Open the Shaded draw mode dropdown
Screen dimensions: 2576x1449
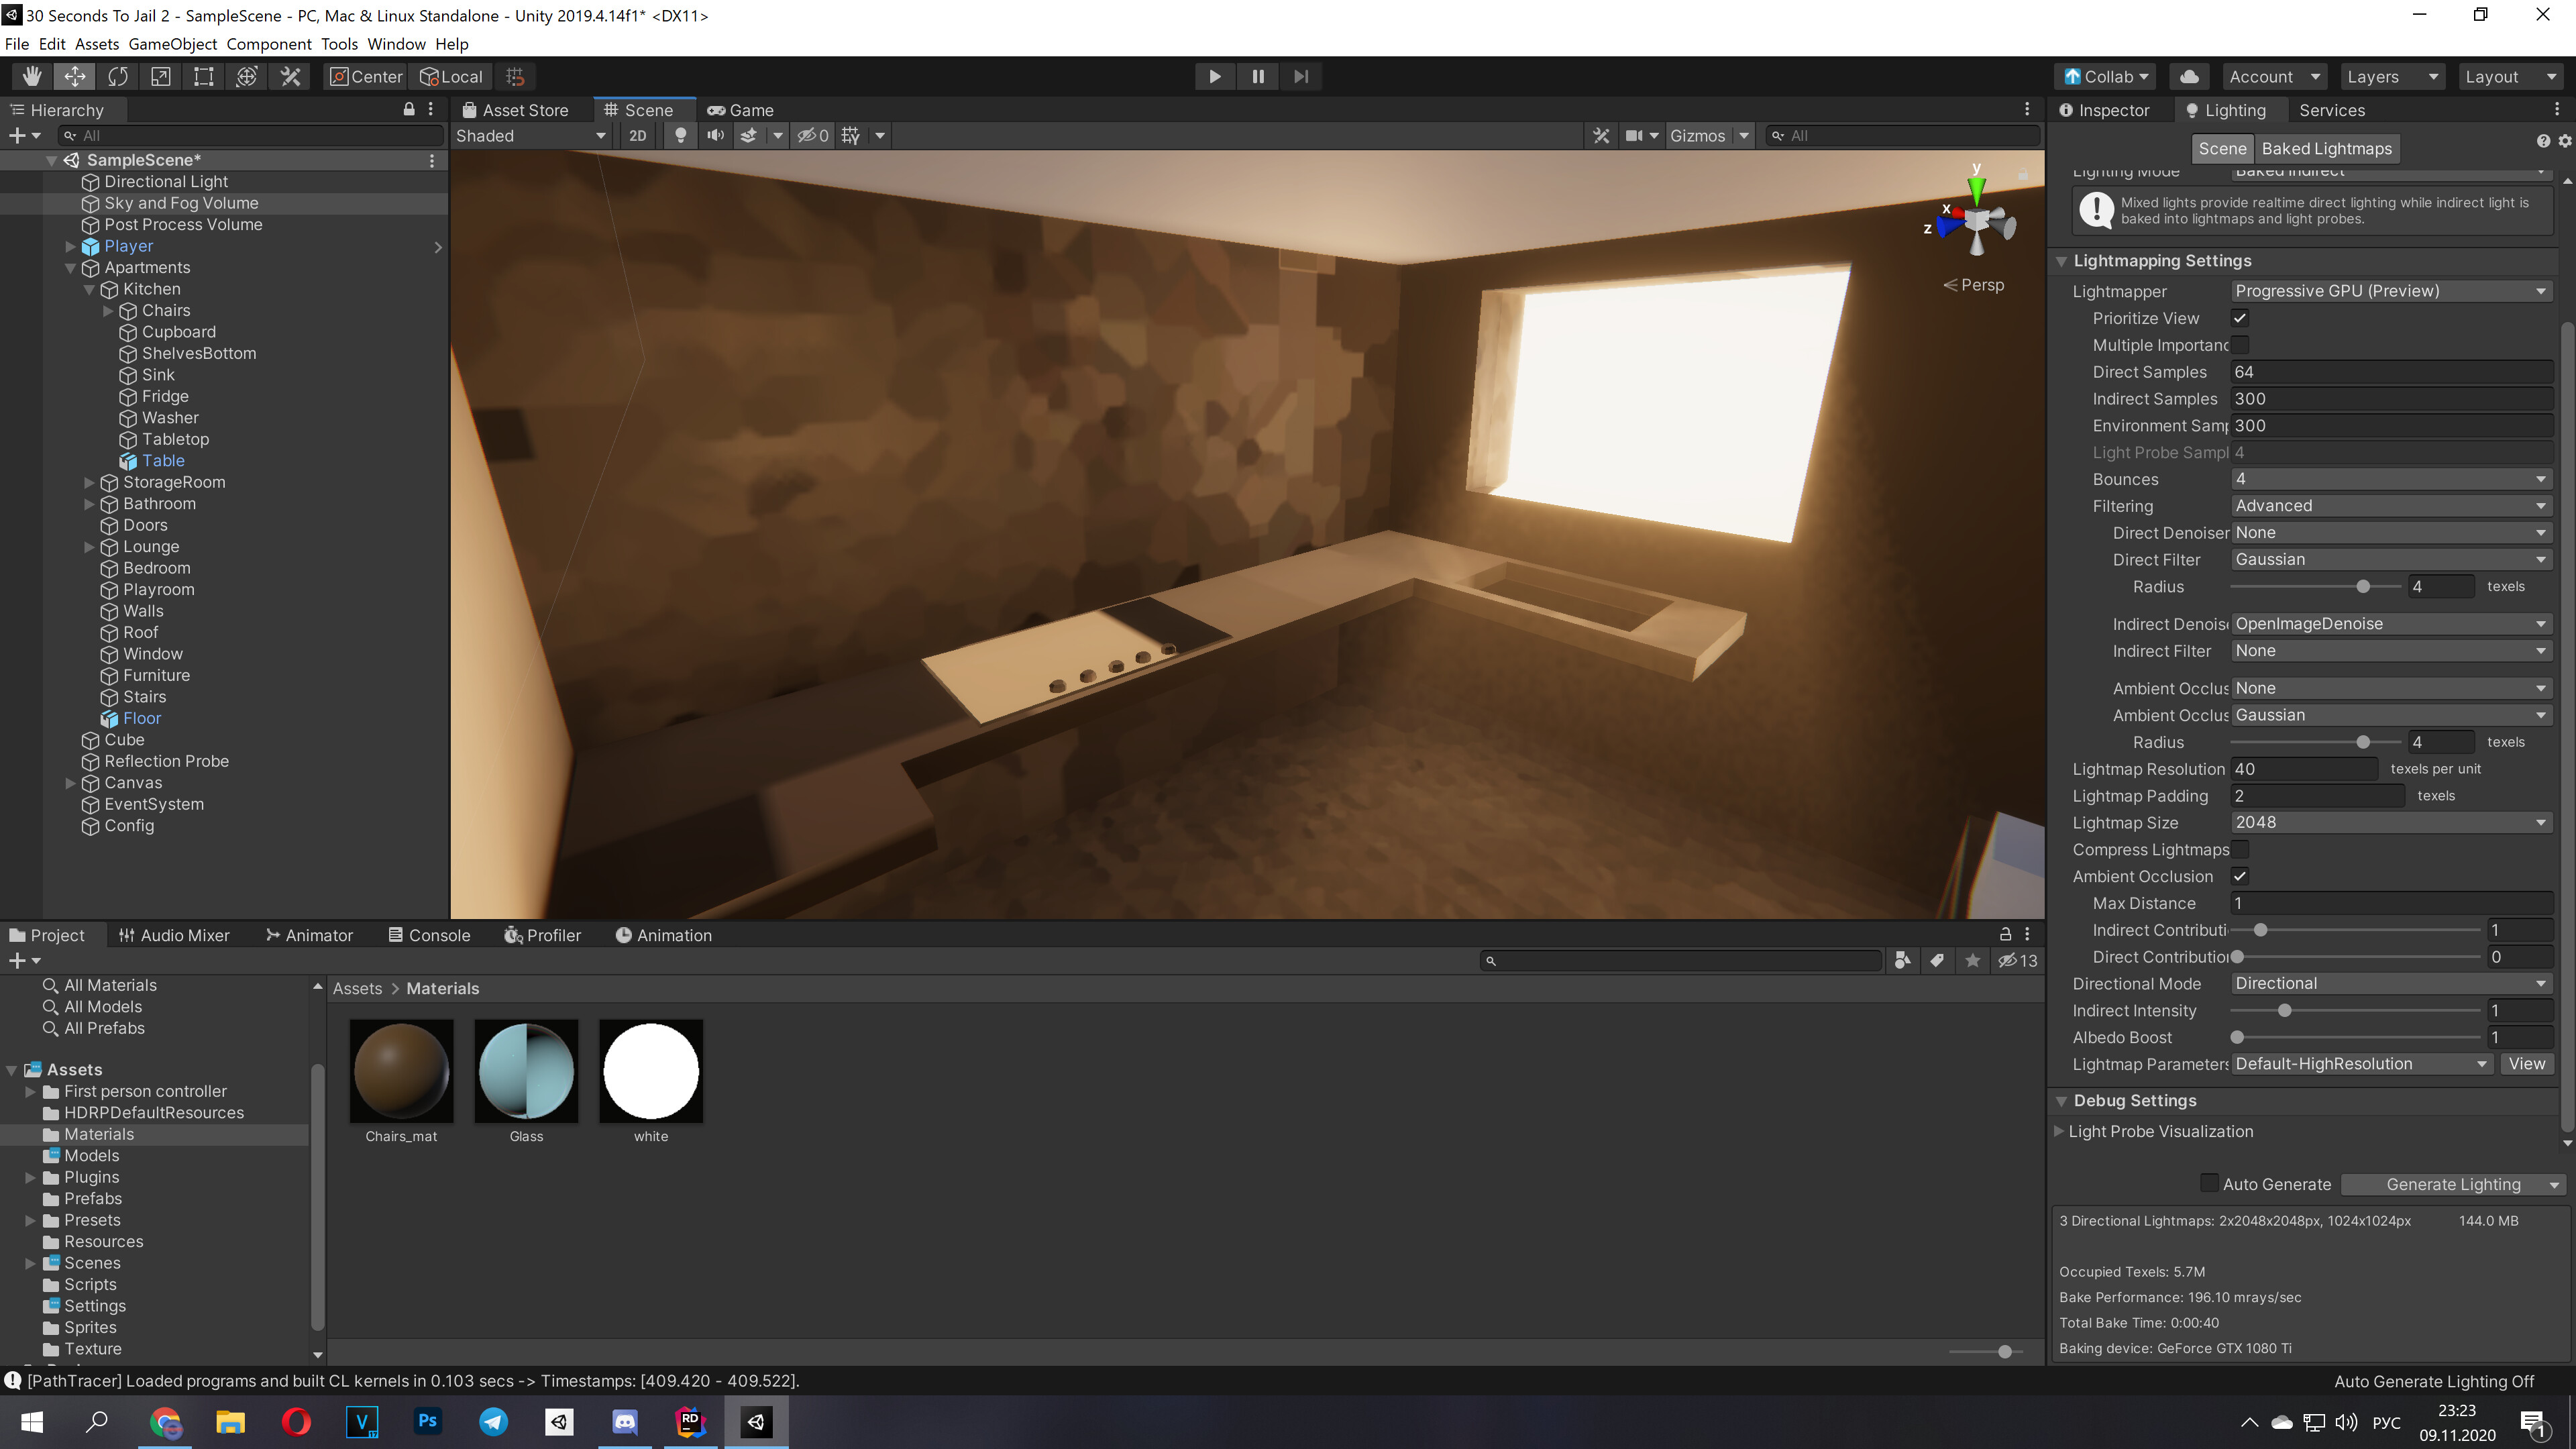(x=530, y=135)
